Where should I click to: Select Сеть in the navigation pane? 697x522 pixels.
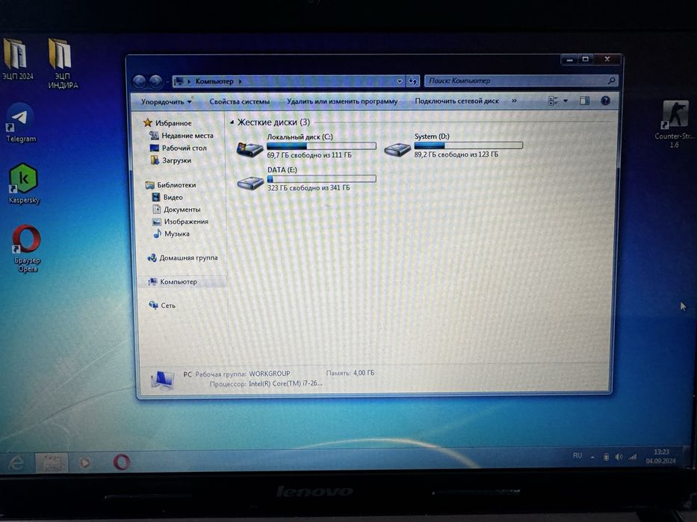pos(162,306)
